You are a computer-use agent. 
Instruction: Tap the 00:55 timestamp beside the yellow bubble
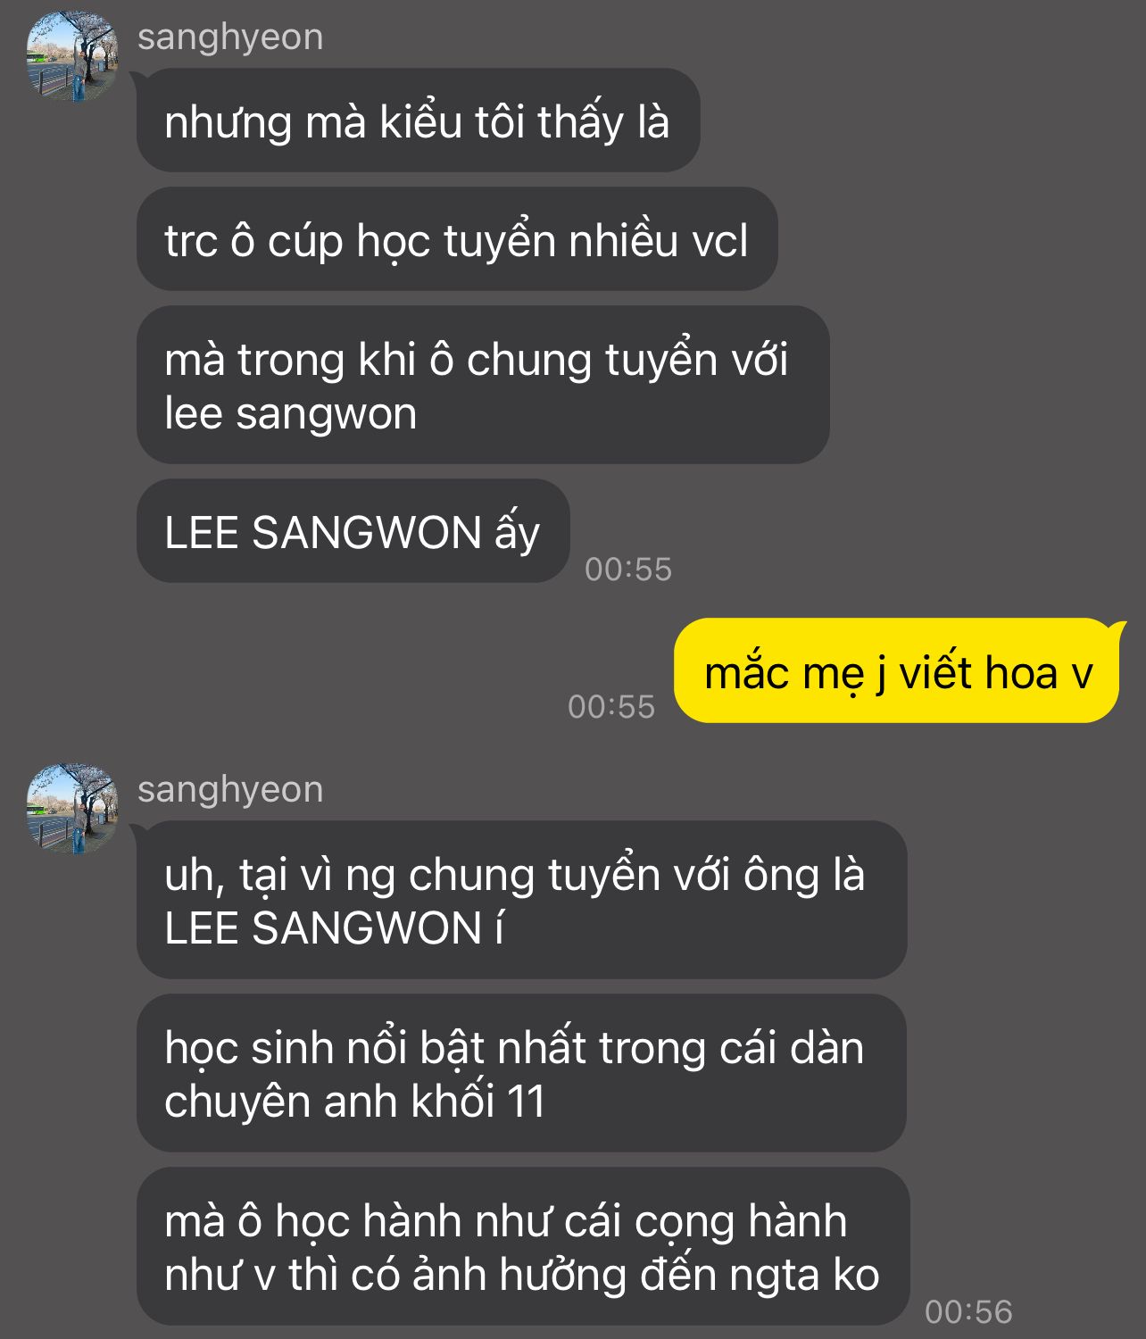[611, 706]
